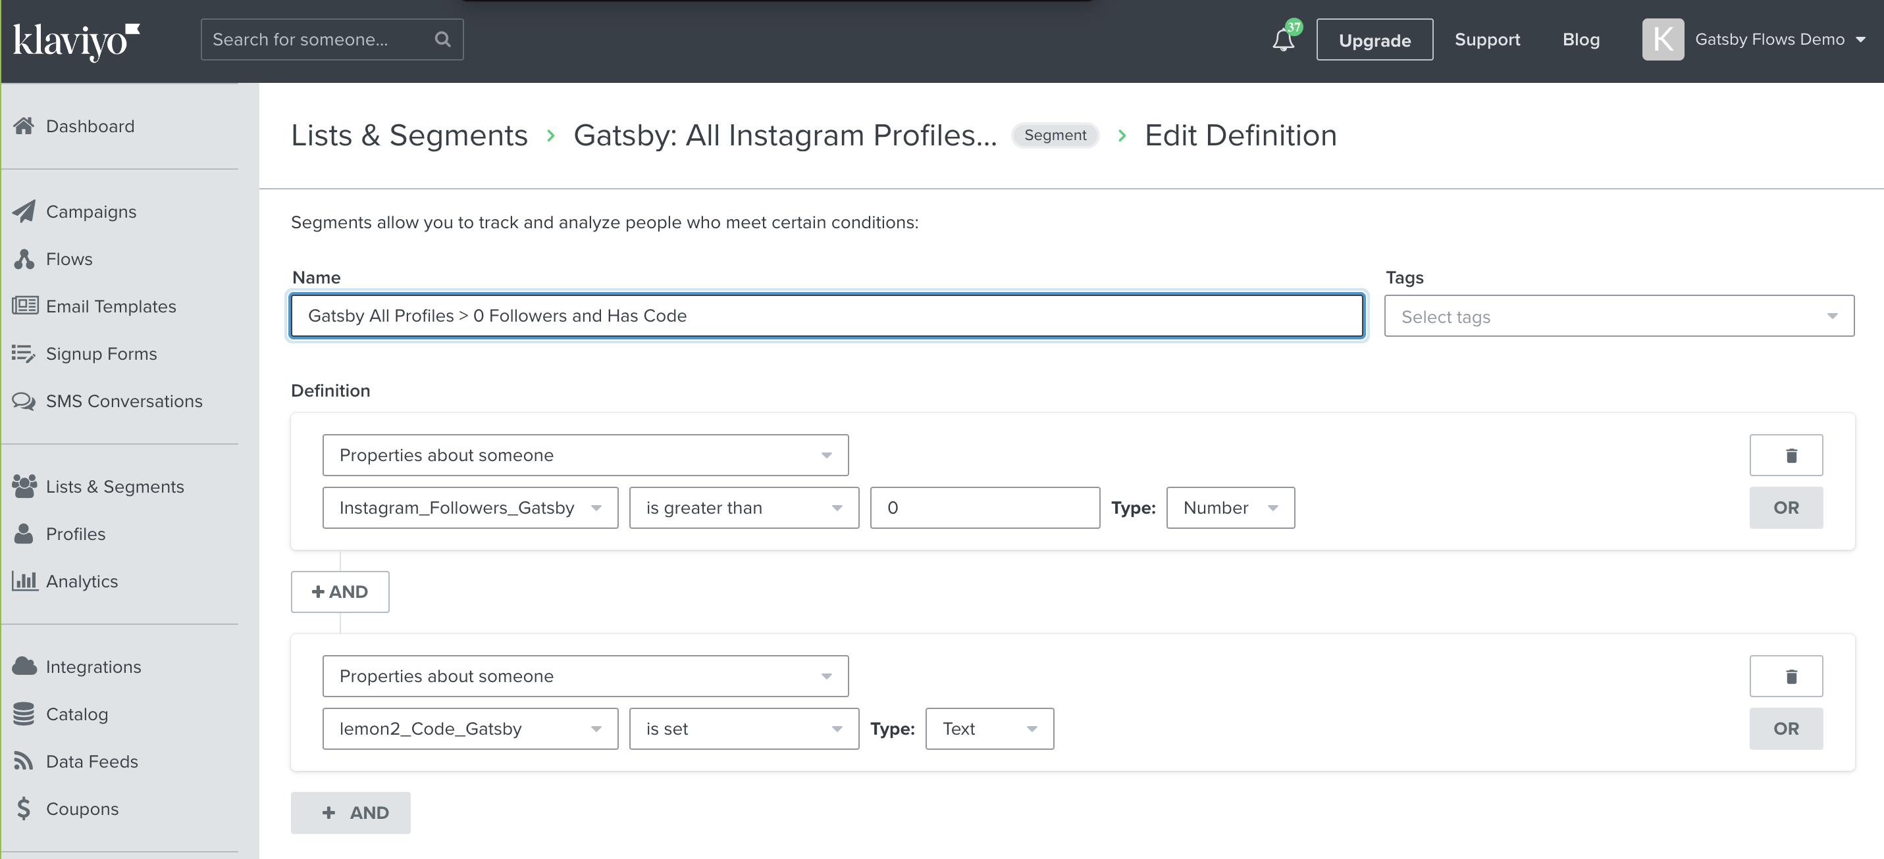Click Lists & Segments breadcrumb
This screenshot has height=859, width=1884.
(409, 136)
